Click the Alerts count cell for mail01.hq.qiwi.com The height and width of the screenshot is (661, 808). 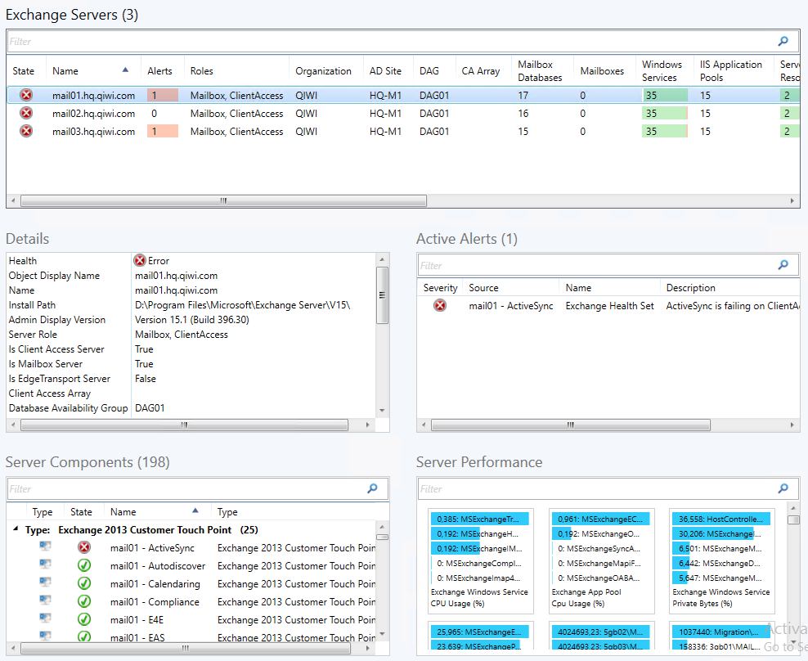point(162,95)
